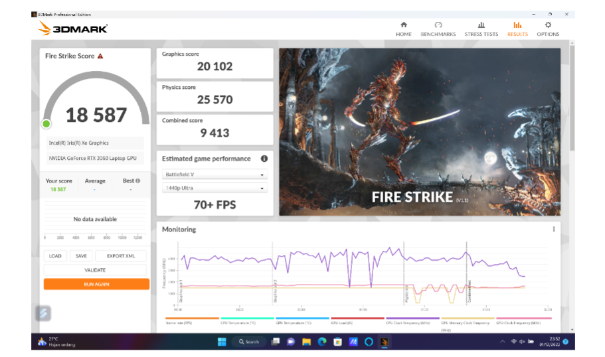Click the taskbar clock showing 23:52
The image size is (605, 357).
point(550,342)
